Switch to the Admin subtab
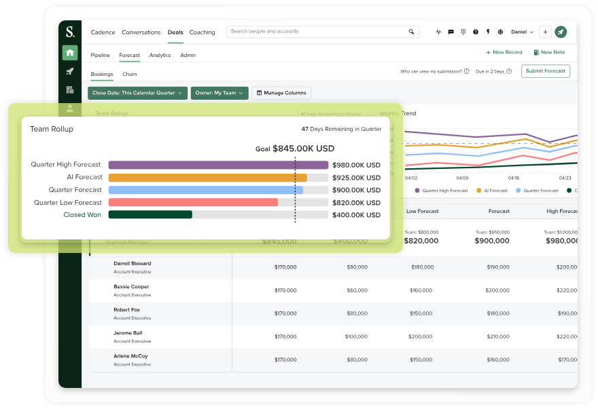598x409 pixels. (x=188, y=55)
